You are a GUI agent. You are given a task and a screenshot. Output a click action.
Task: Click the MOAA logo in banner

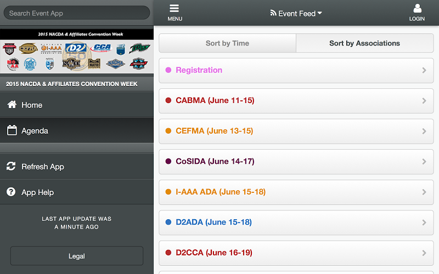[x=13, y=64]
